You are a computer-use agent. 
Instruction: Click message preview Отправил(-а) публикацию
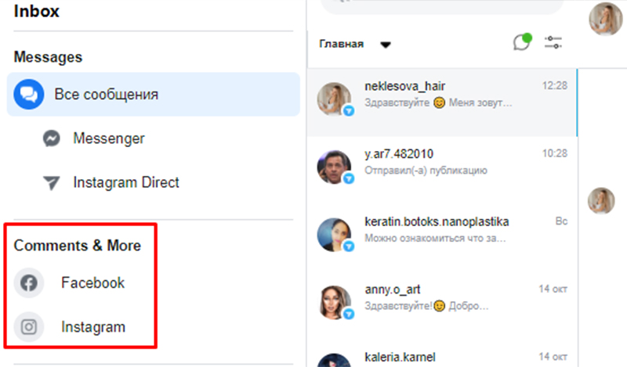click(x=426, y=171)
